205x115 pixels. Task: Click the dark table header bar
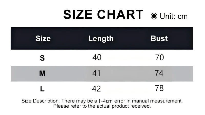(x=102, y=38)
